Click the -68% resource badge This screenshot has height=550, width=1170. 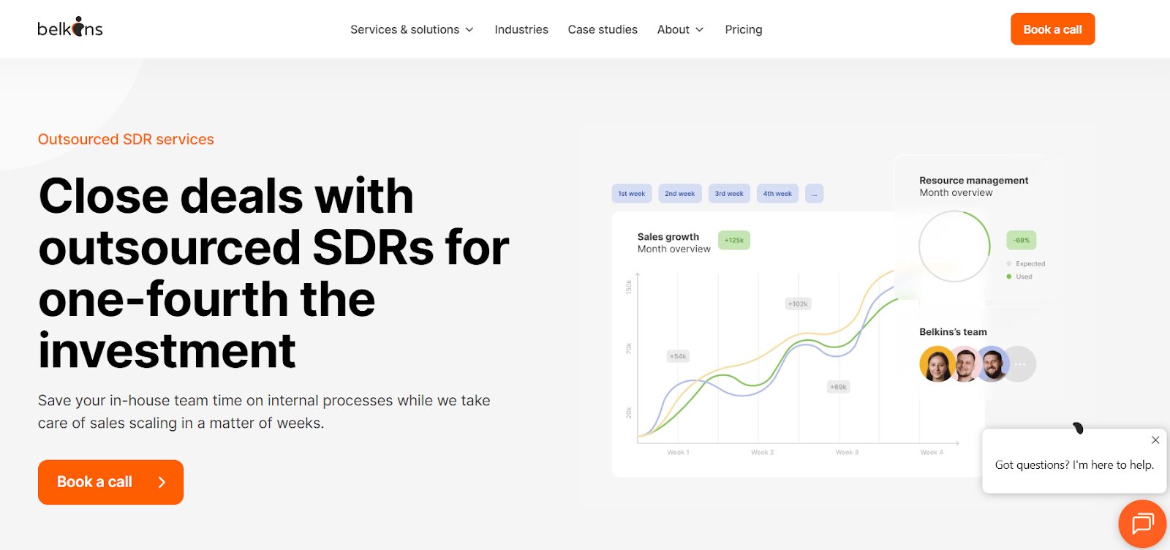point(1022,240)
